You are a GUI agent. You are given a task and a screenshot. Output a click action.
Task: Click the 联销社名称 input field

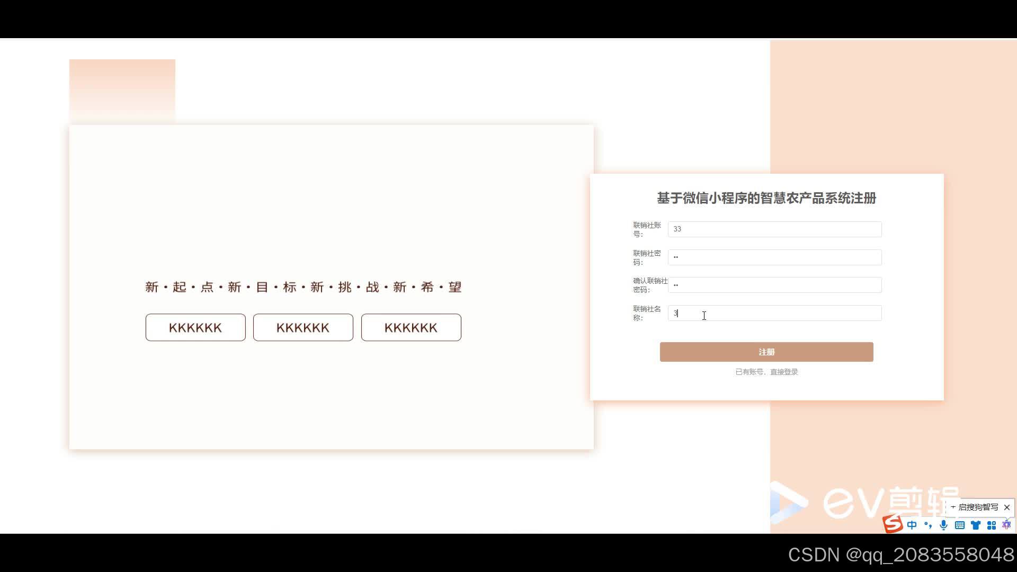point(774,313)
